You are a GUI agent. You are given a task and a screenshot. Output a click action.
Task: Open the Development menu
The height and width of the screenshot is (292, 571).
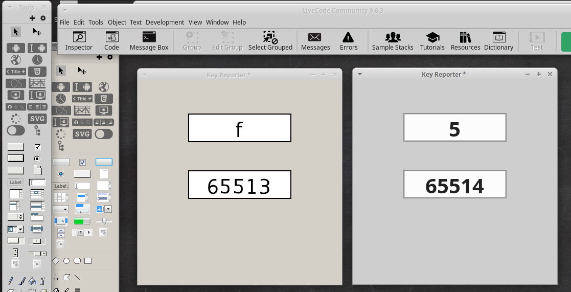[x=165, y=22]
